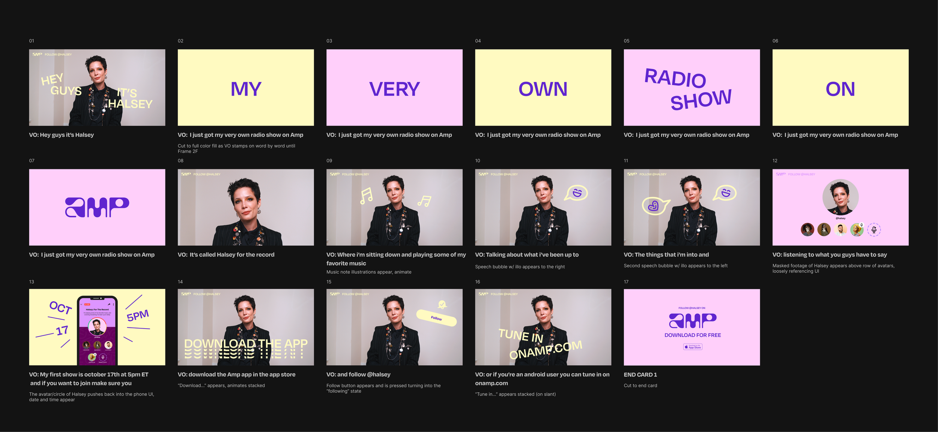Click the 'ONAMP.COM' text in frame 16

click(x=546, y=350)
